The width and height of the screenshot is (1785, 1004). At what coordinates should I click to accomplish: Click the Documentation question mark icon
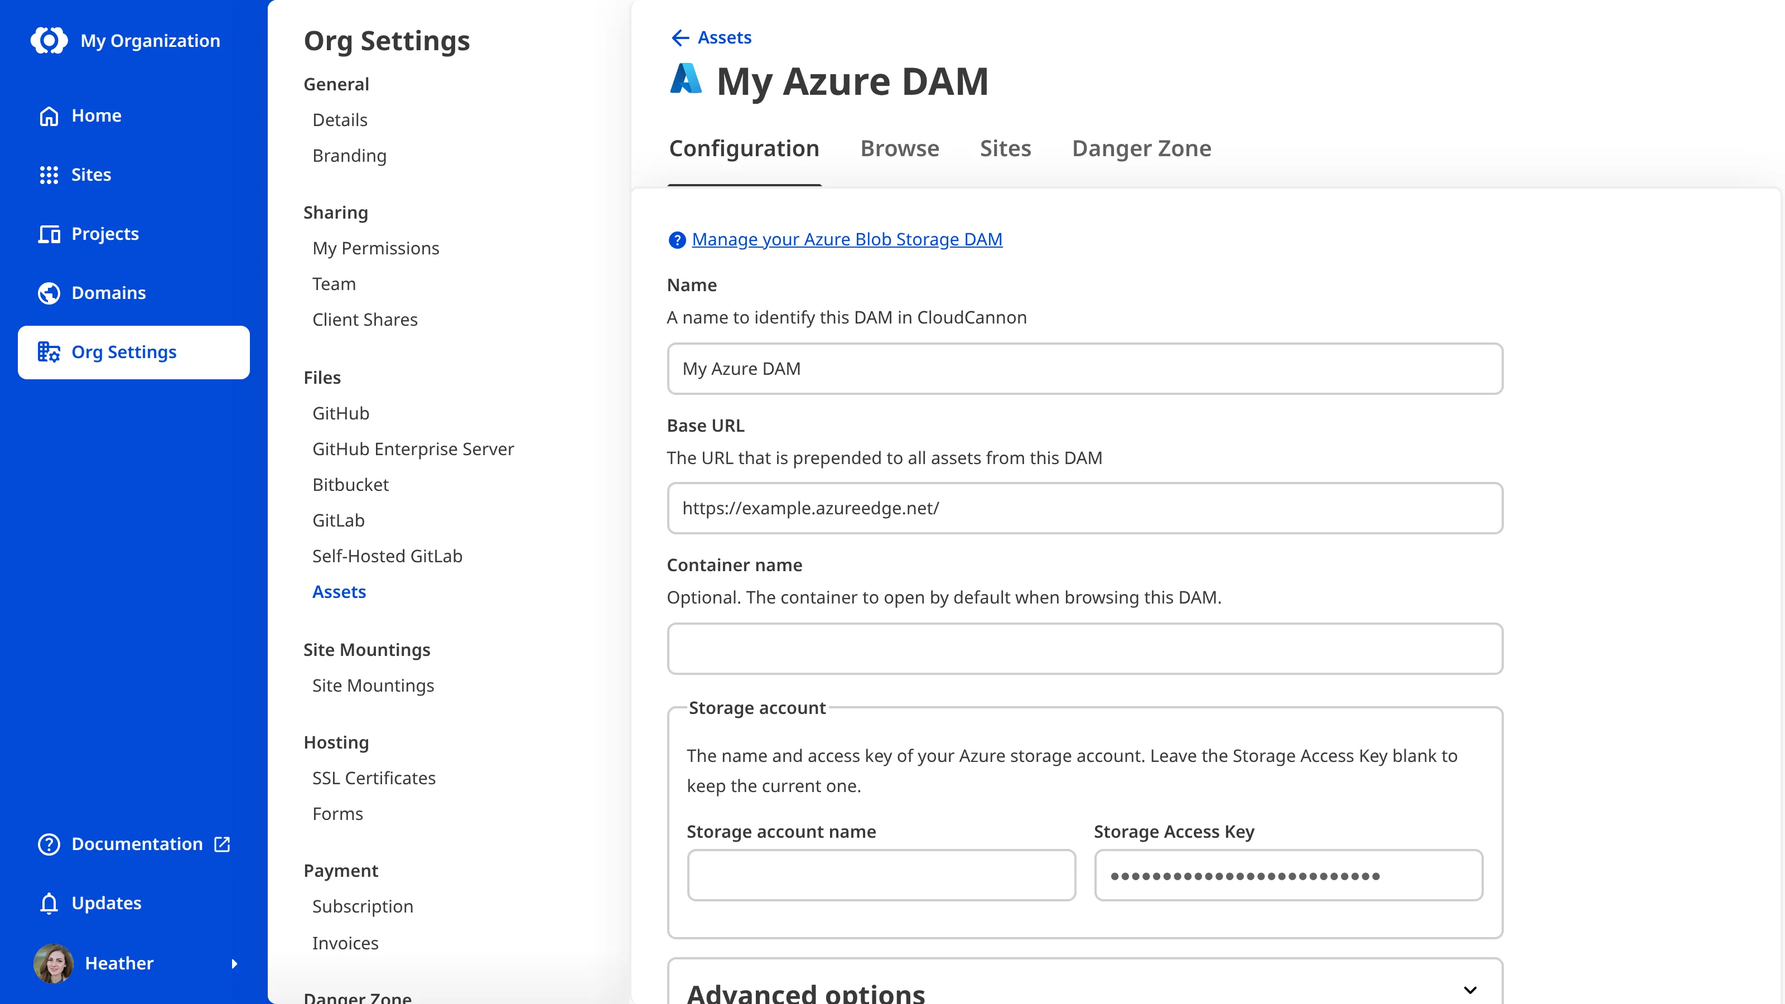49,844
